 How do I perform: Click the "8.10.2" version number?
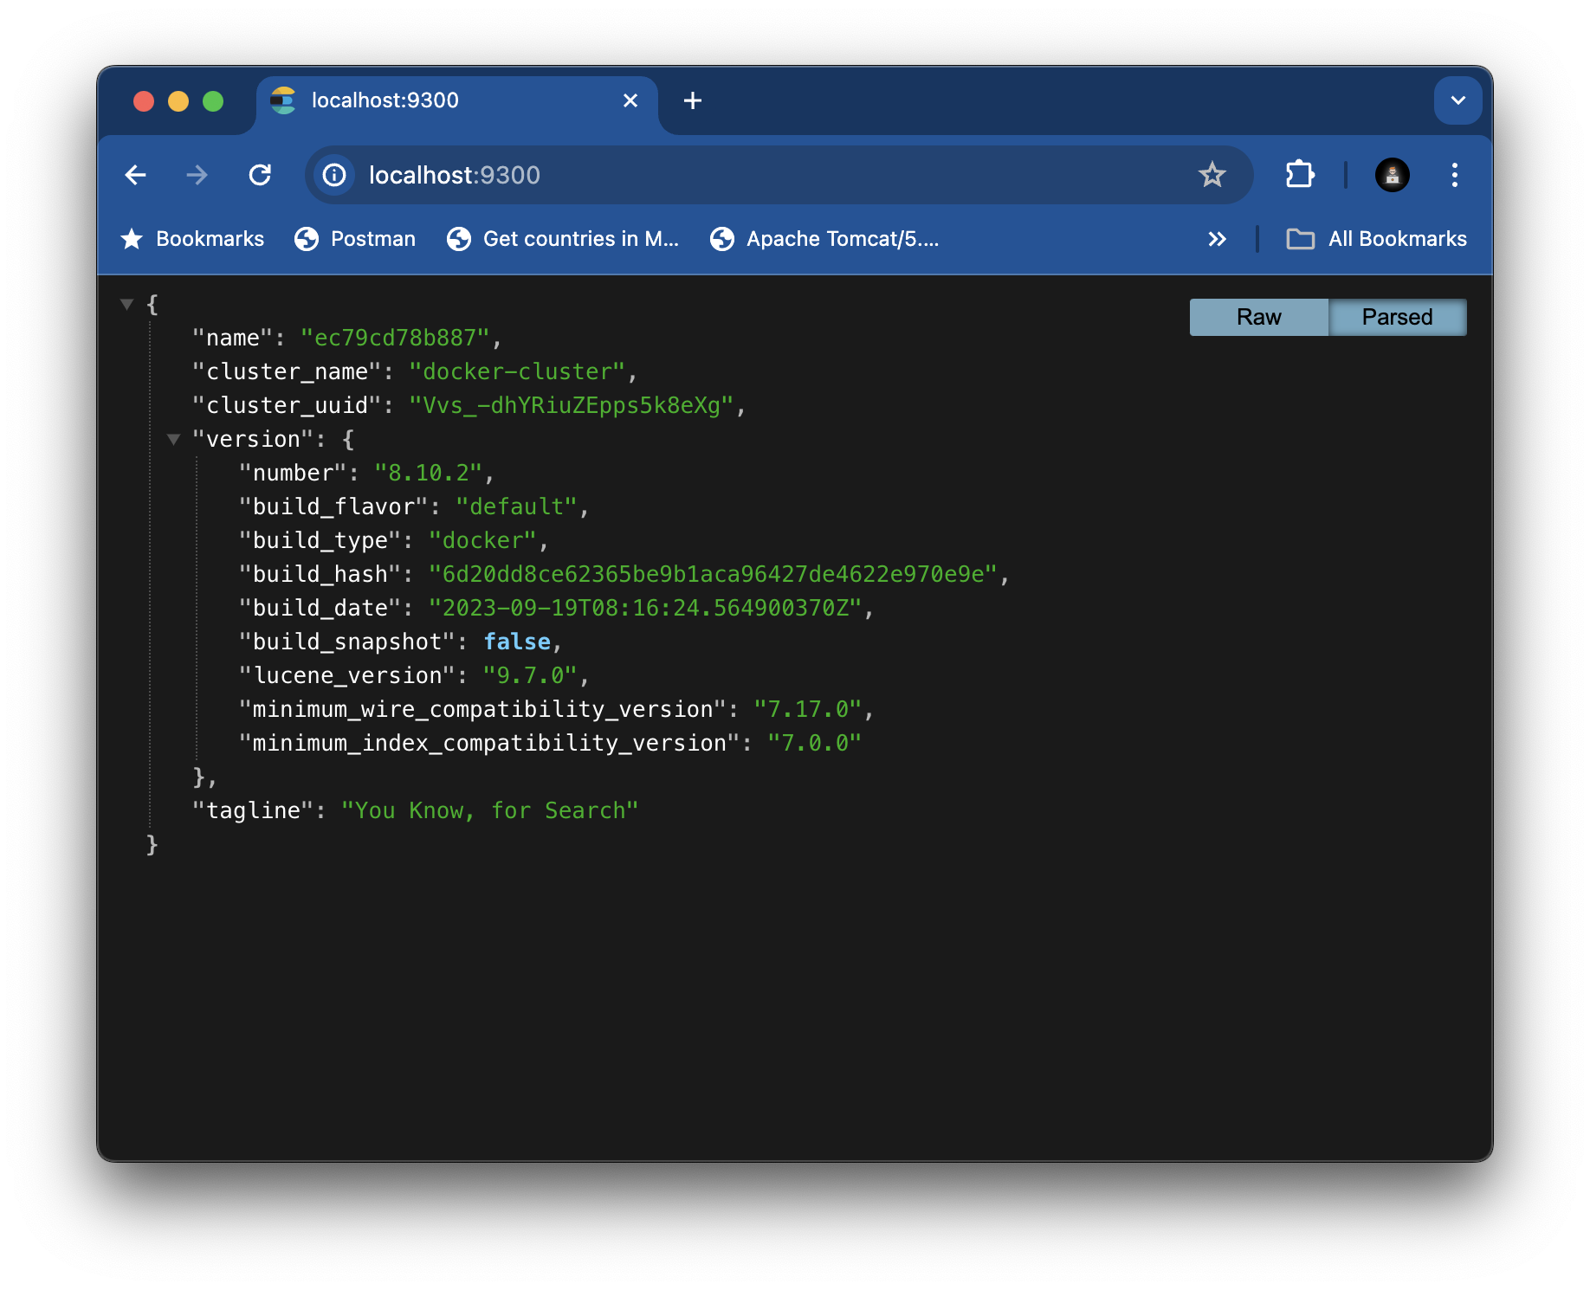(x=429, y=473)
